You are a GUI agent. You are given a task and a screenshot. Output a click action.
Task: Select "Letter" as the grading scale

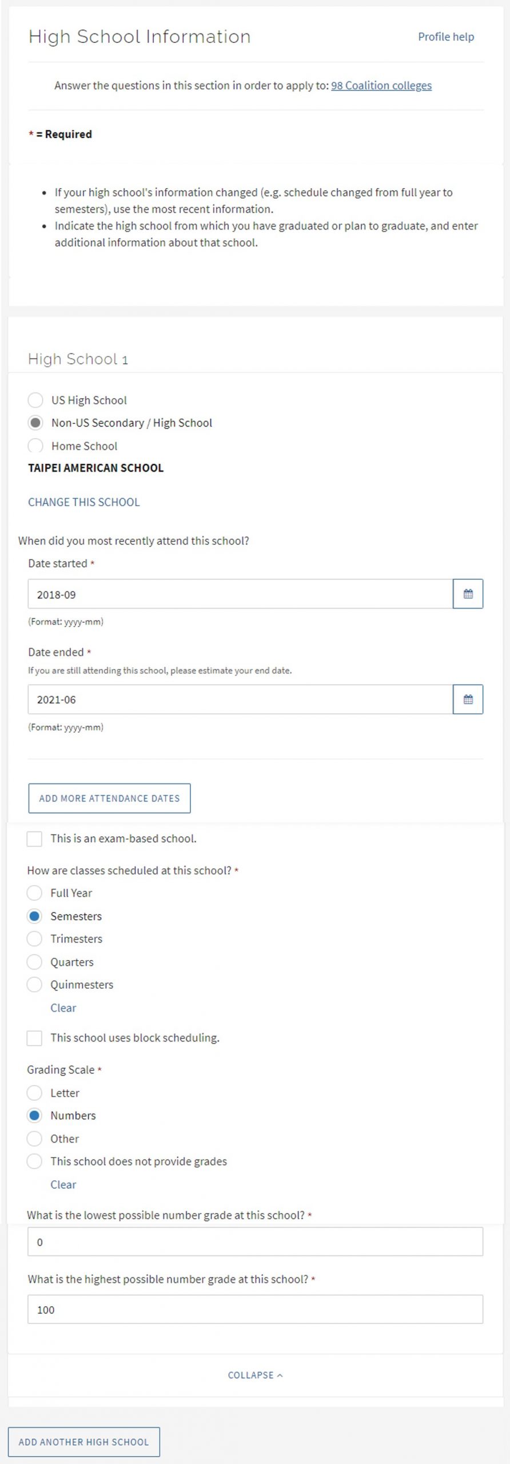point(34,1092)
